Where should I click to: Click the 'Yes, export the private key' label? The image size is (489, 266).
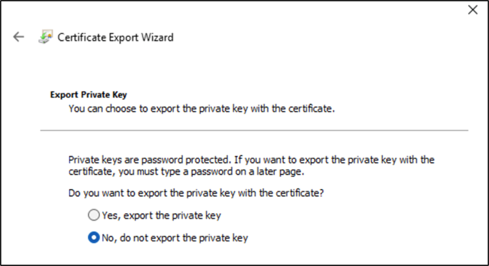(x=162, y=216)
